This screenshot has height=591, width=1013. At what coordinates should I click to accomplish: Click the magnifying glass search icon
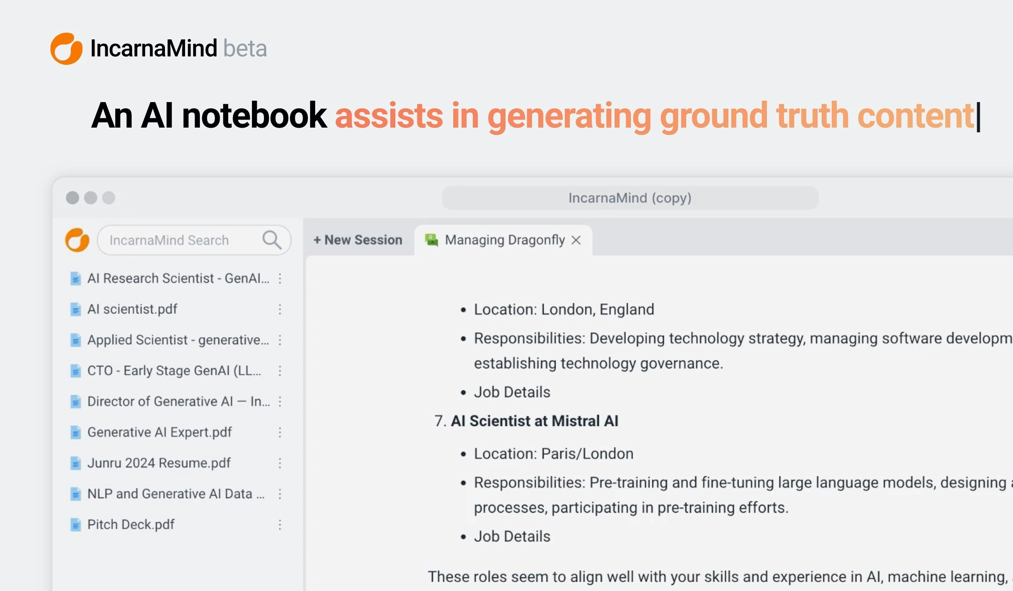click(x=272, y=240)
